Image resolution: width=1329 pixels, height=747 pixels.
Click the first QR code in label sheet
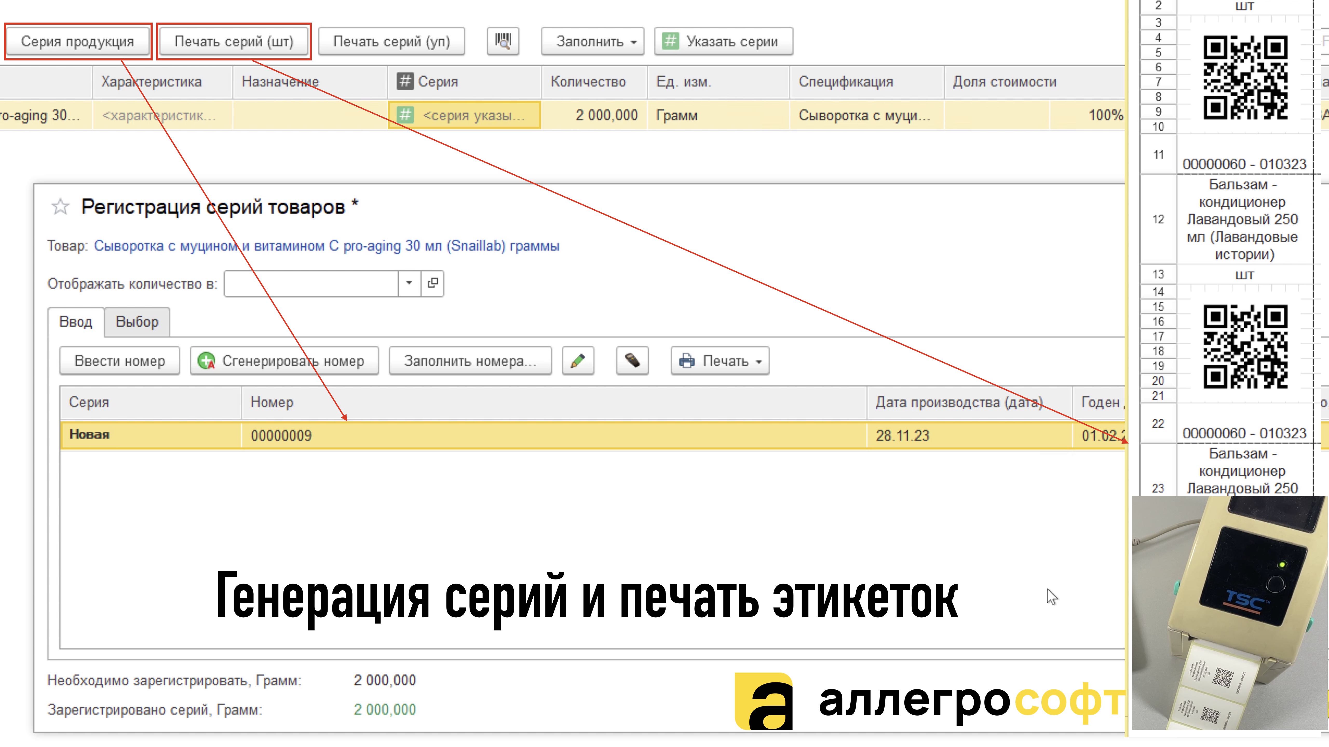pos(1245,77)
